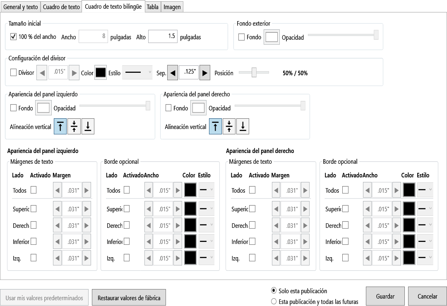Open right panel Todos border Estilo dropdown
The width and height of the screenshot is (447, 306).
tap(425, 190)
